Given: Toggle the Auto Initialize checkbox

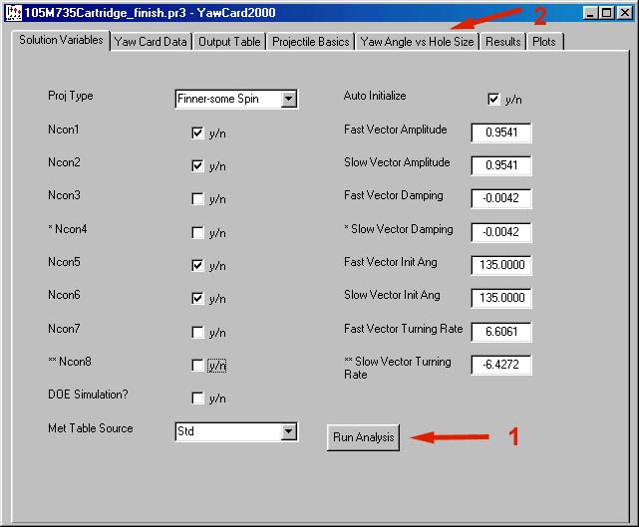Looking at the screenshot, I should [x=493, y=100].
